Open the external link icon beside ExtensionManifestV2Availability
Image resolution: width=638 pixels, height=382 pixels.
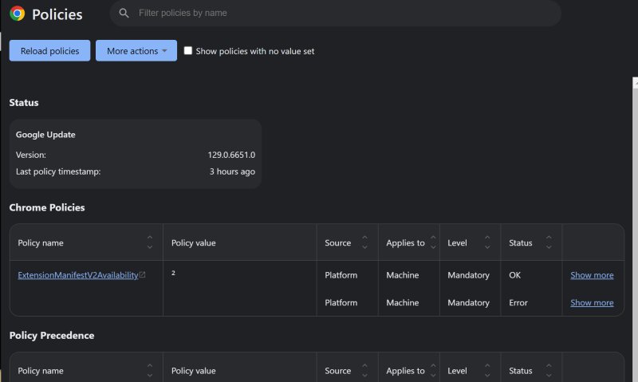[x=143, y=275]
